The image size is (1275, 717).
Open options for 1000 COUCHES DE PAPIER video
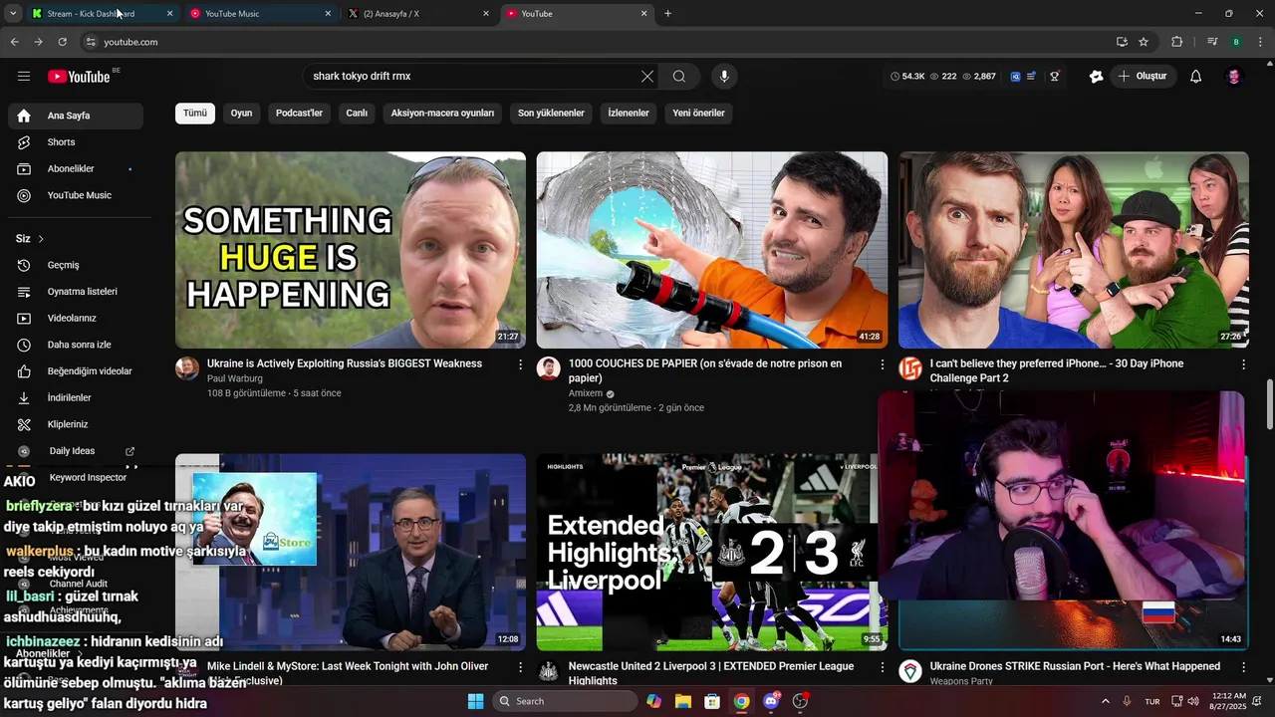(882, 364)
